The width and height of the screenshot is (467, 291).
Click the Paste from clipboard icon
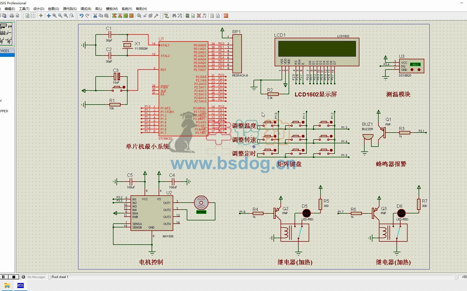click(106, 16)
